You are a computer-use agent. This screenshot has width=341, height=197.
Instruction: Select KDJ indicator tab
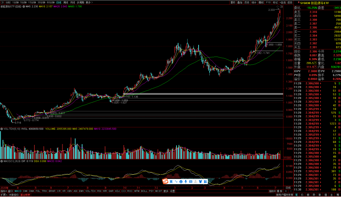pos(117,191)
